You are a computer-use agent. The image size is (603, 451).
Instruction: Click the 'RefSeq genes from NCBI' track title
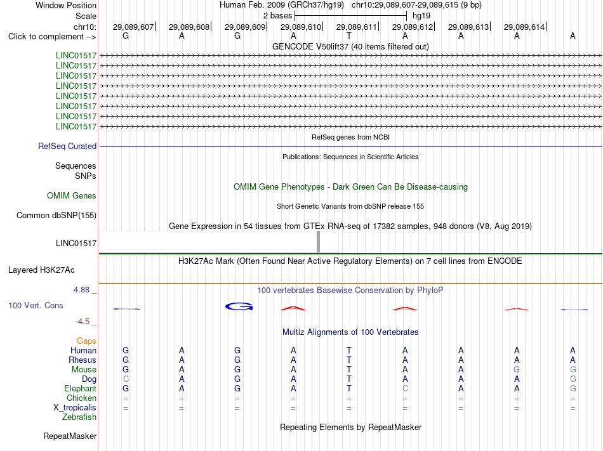coord(350,137)
